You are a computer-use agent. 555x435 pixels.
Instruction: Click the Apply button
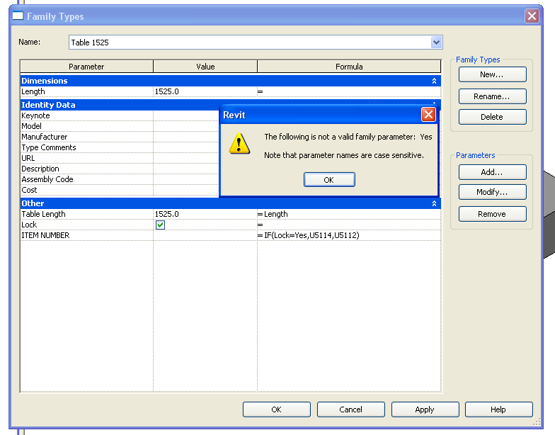[x=425, y=409]
